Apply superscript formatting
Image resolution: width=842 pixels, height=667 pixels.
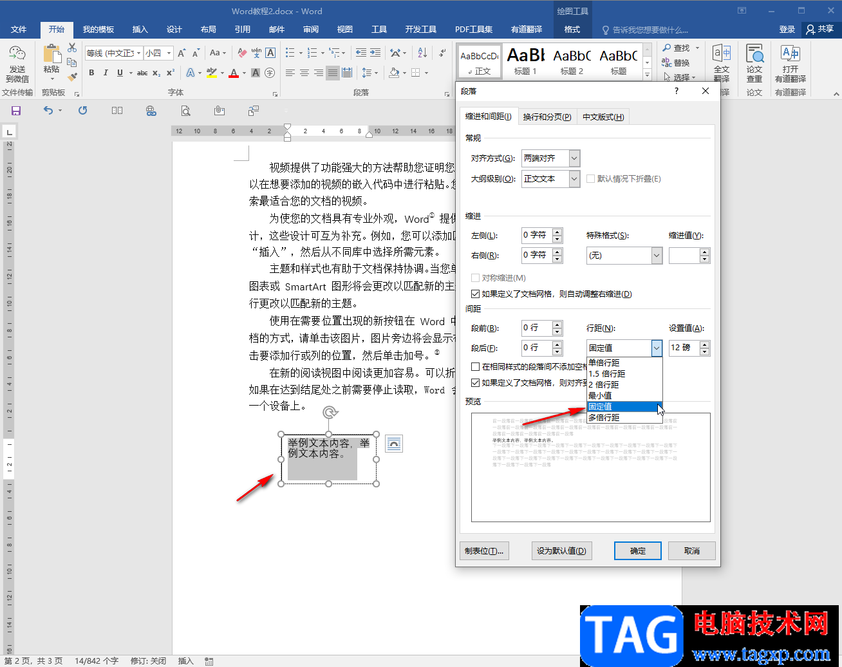171,73
